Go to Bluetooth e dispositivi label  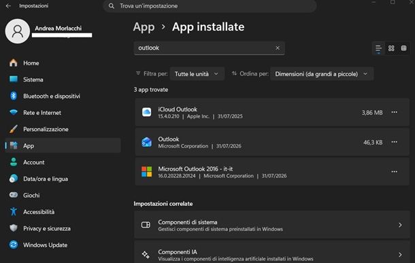click(x=52, y=96)
